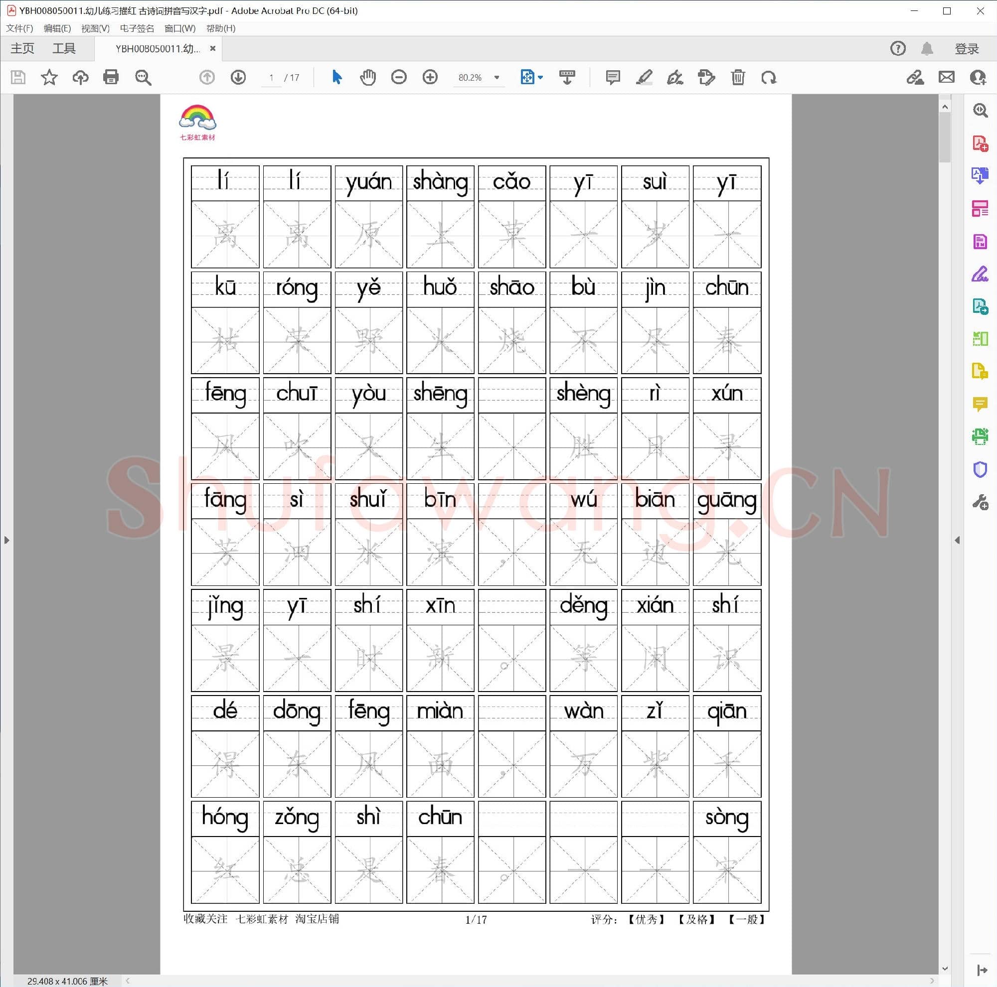The image size is (997, 987).
Task: Switch to the 工具 tab
Action: (x=64, y=48)
